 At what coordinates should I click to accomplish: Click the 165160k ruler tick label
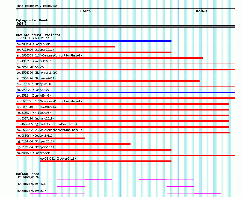[201, 11]
